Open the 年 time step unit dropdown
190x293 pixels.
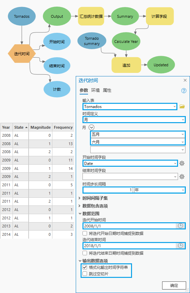(160, 190)
